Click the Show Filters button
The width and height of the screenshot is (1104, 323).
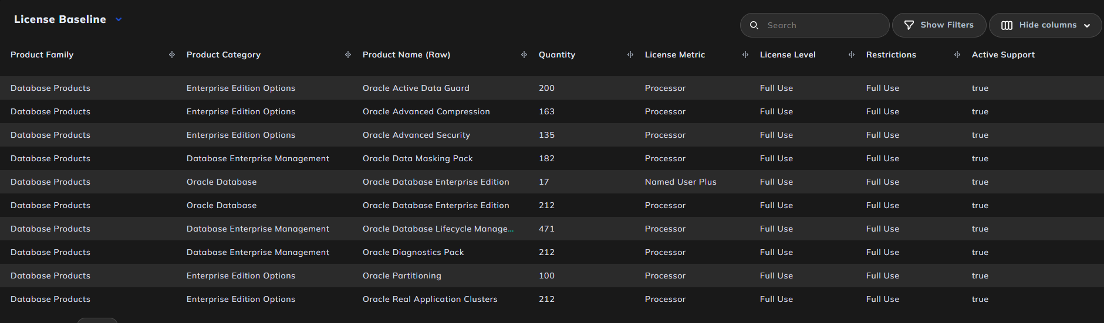pos(939,25)
